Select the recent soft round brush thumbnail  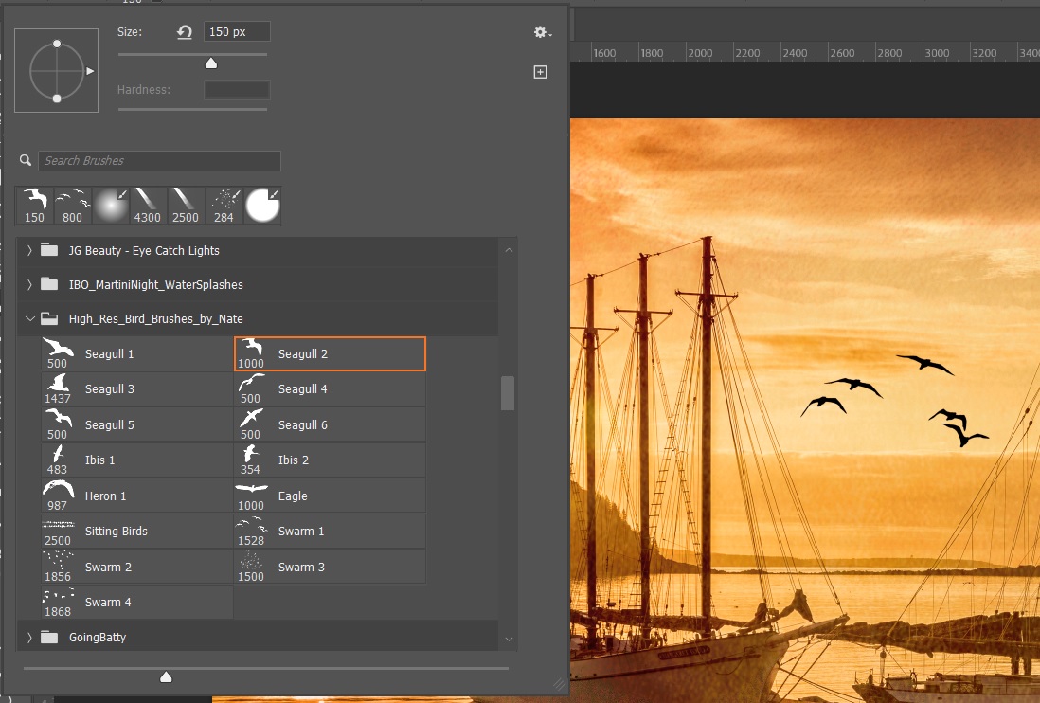[x=111, y=205]
